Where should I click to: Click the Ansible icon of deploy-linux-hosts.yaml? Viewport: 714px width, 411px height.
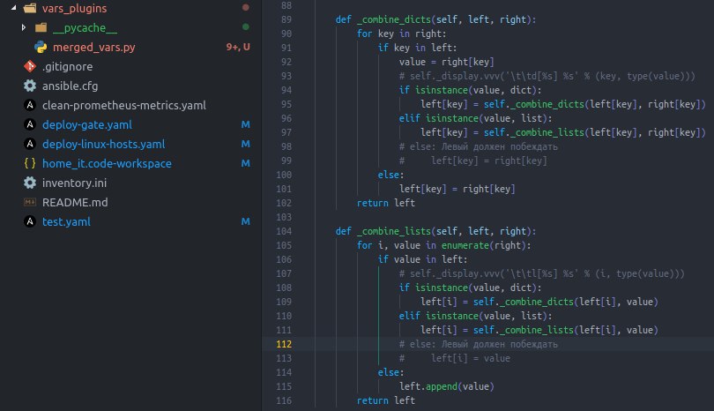click(30, 144)
